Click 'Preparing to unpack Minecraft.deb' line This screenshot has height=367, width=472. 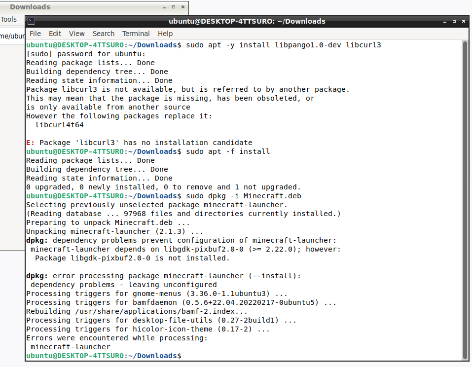tap(108, 222)
